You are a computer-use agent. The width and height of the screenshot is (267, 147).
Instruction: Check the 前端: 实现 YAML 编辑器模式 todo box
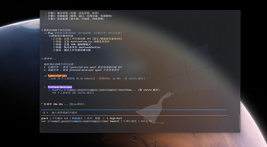coord(54,44)
